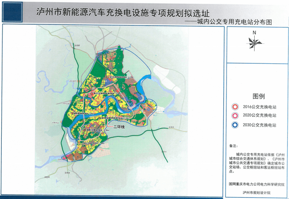This screenshot has width=289, height=199.
Task: Click the 纳溪公交 station label text
Action: pos(93,143)
